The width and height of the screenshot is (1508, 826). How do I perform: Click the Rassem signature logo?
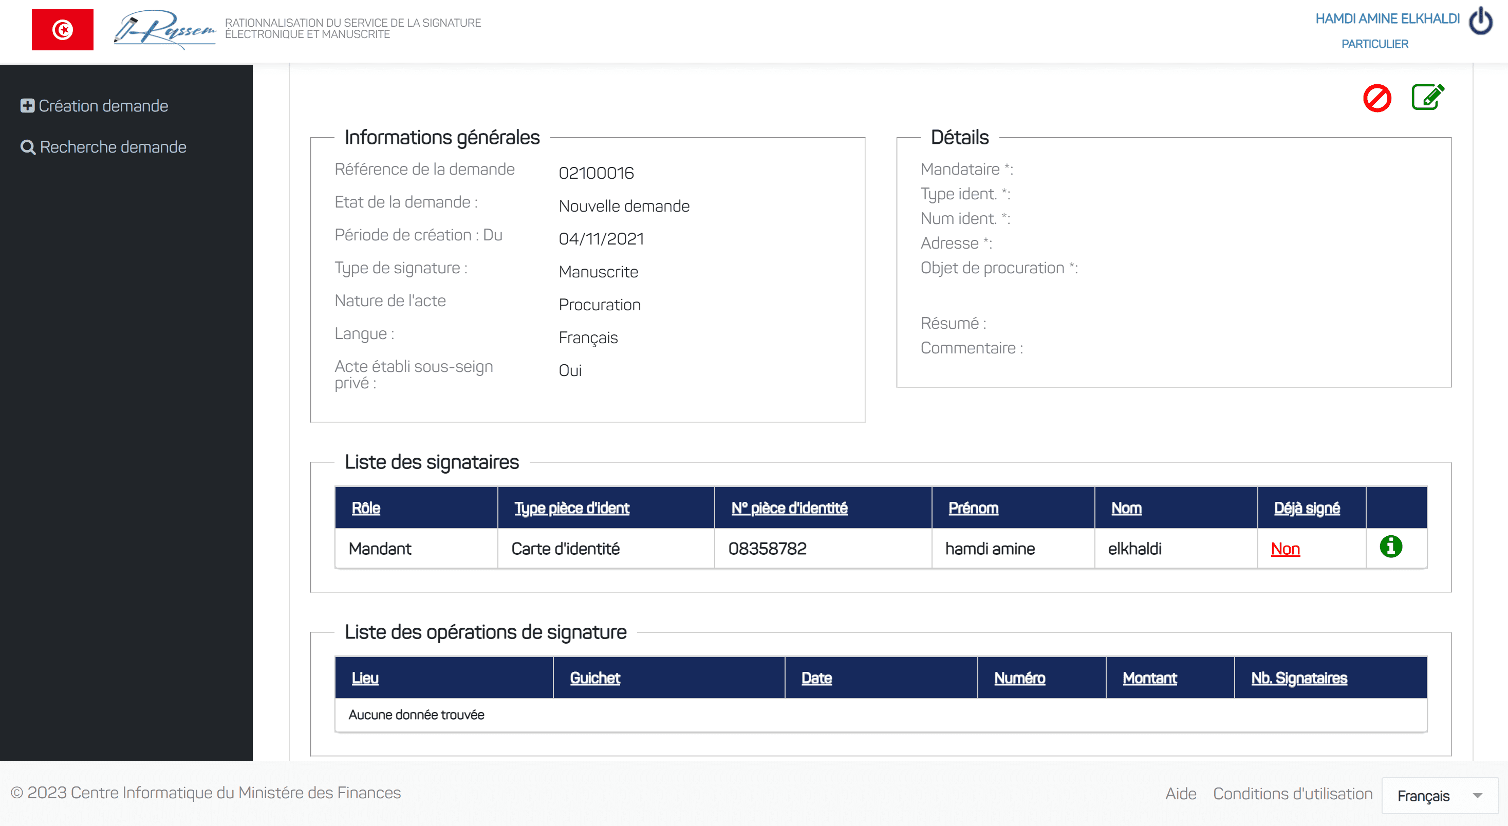pos(165,29)
